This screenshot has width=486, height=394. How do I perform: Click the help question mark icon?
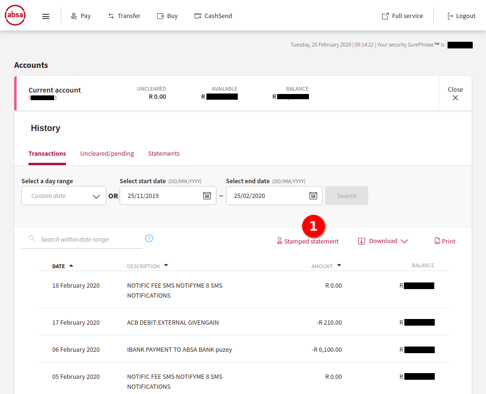coord(149,238)
